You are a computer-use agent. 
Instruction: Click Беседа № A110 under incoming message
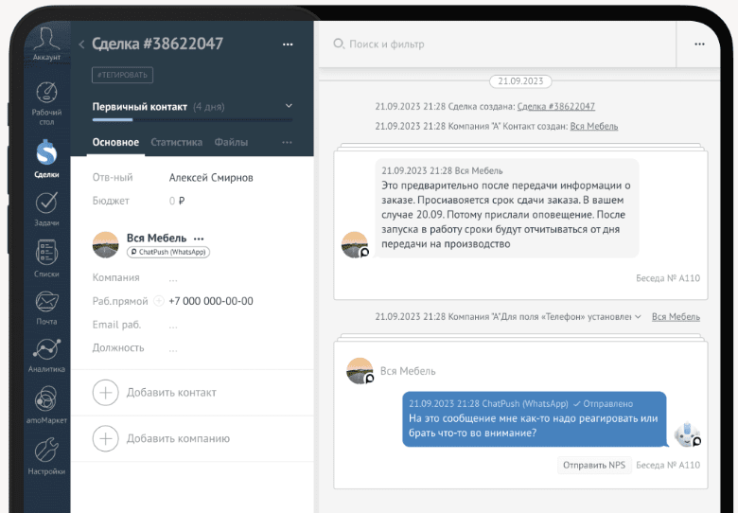pyautogui.click(x=668, y=278)
